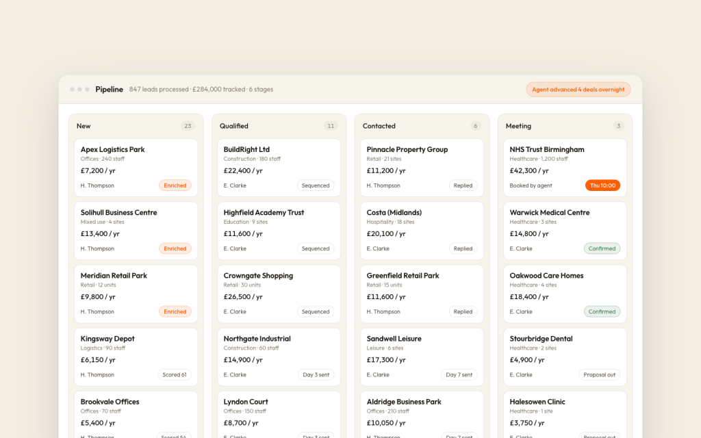View the Costa (Midlands) card
701x438 pixels.
(422, 231)
